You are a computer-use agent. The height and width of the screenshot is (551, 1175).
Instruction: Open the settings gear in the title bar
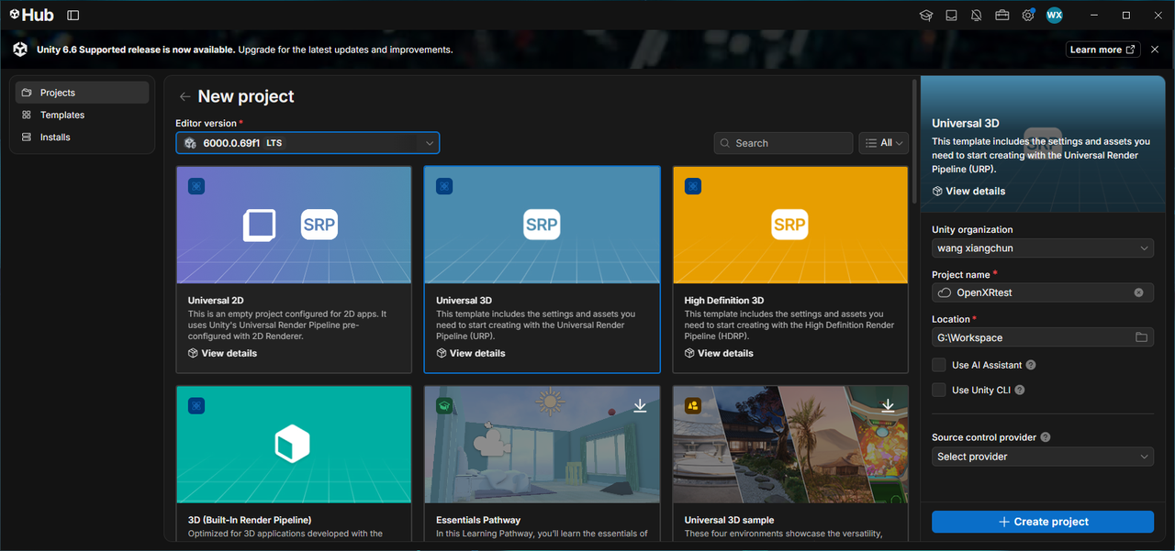click(x=1028, y=16)
